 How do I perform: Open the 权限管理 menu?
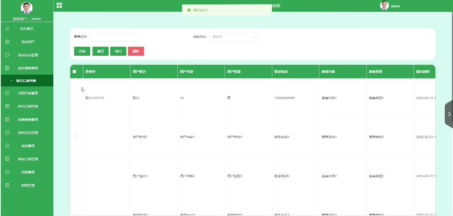pyautogui.click(x=27, y=185)
